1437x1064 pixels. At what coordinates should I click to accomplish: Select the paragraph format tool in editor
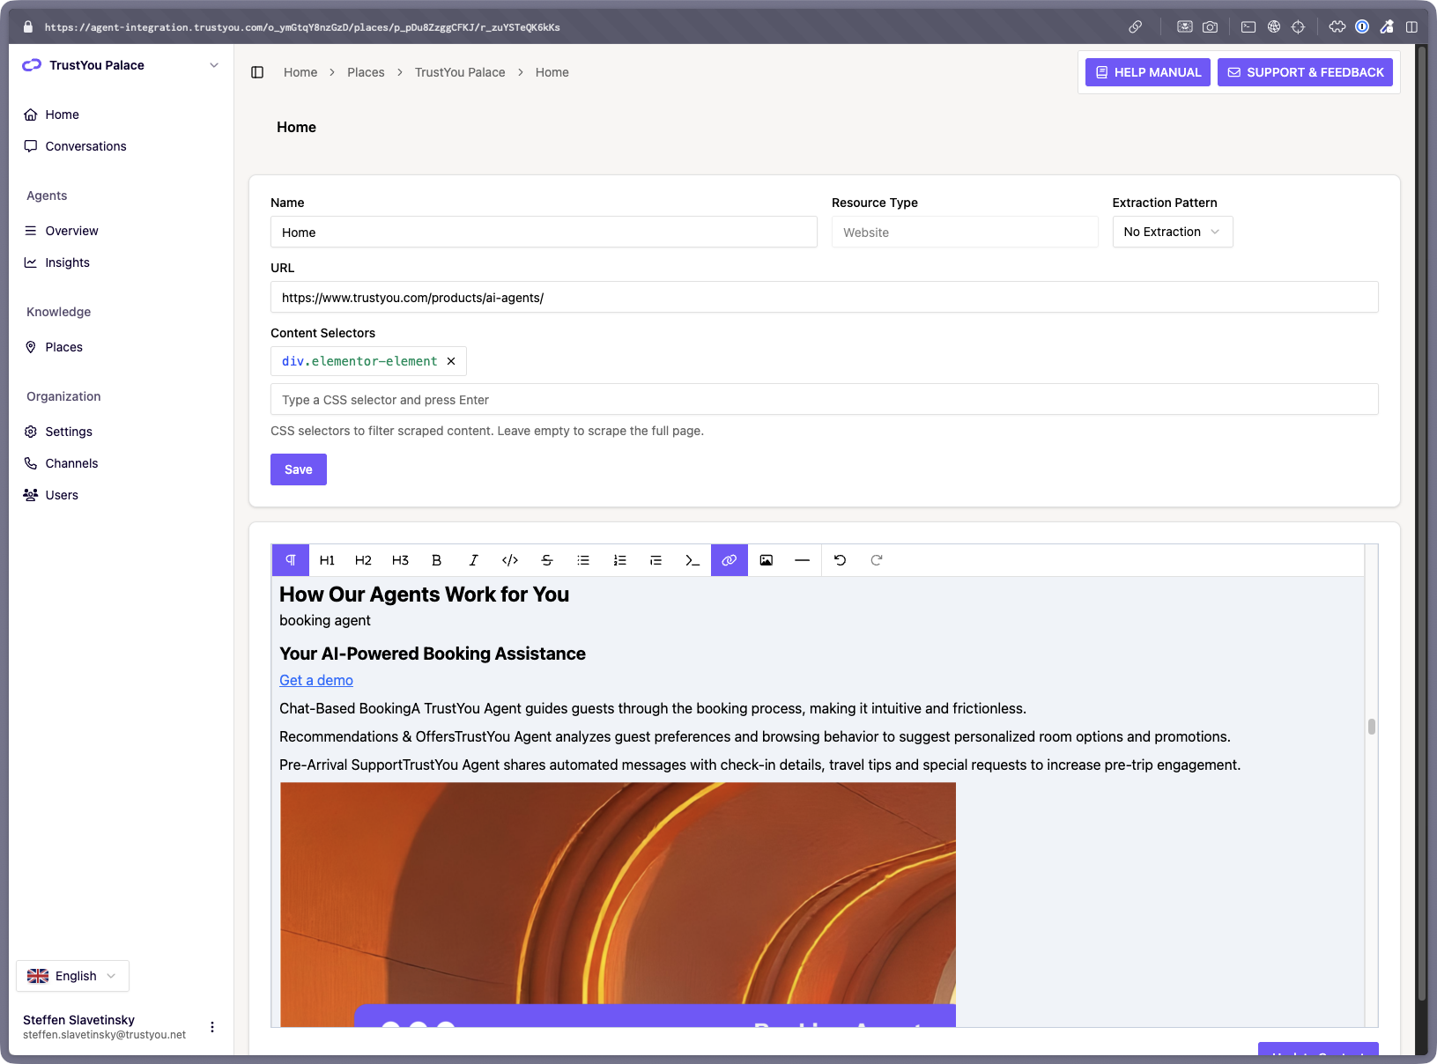(x=291, y=560)
